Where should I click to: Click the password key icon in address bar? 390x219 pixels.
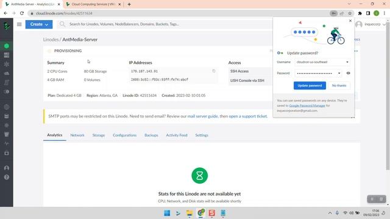(333, 13)
